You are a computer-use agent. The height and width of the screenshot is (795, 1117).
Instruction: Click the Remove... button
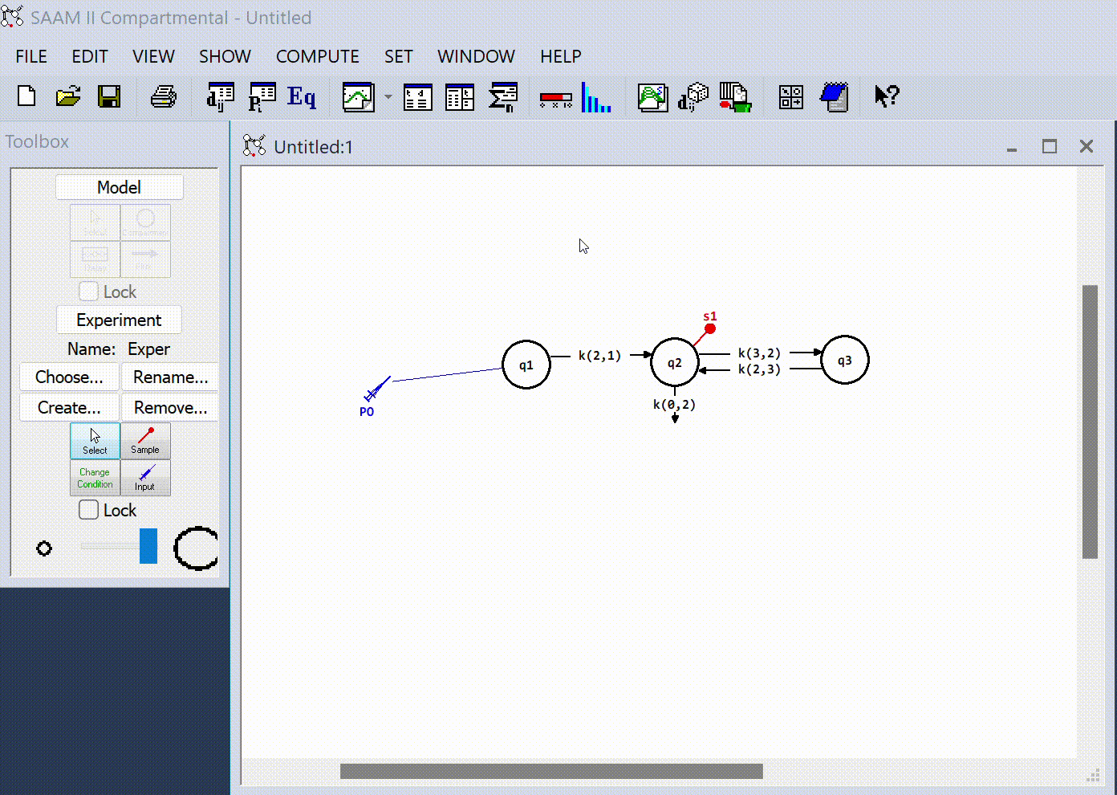tap(170, 407)
